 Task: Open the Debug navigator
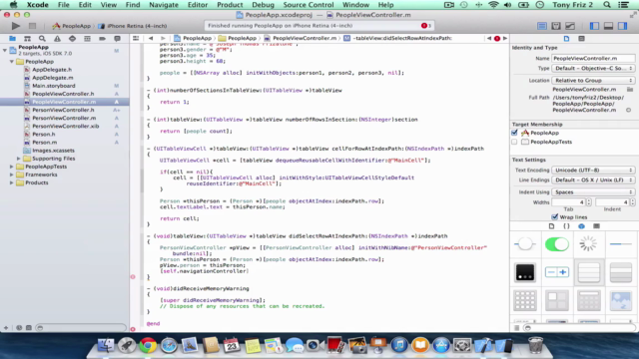click(87, 38)
